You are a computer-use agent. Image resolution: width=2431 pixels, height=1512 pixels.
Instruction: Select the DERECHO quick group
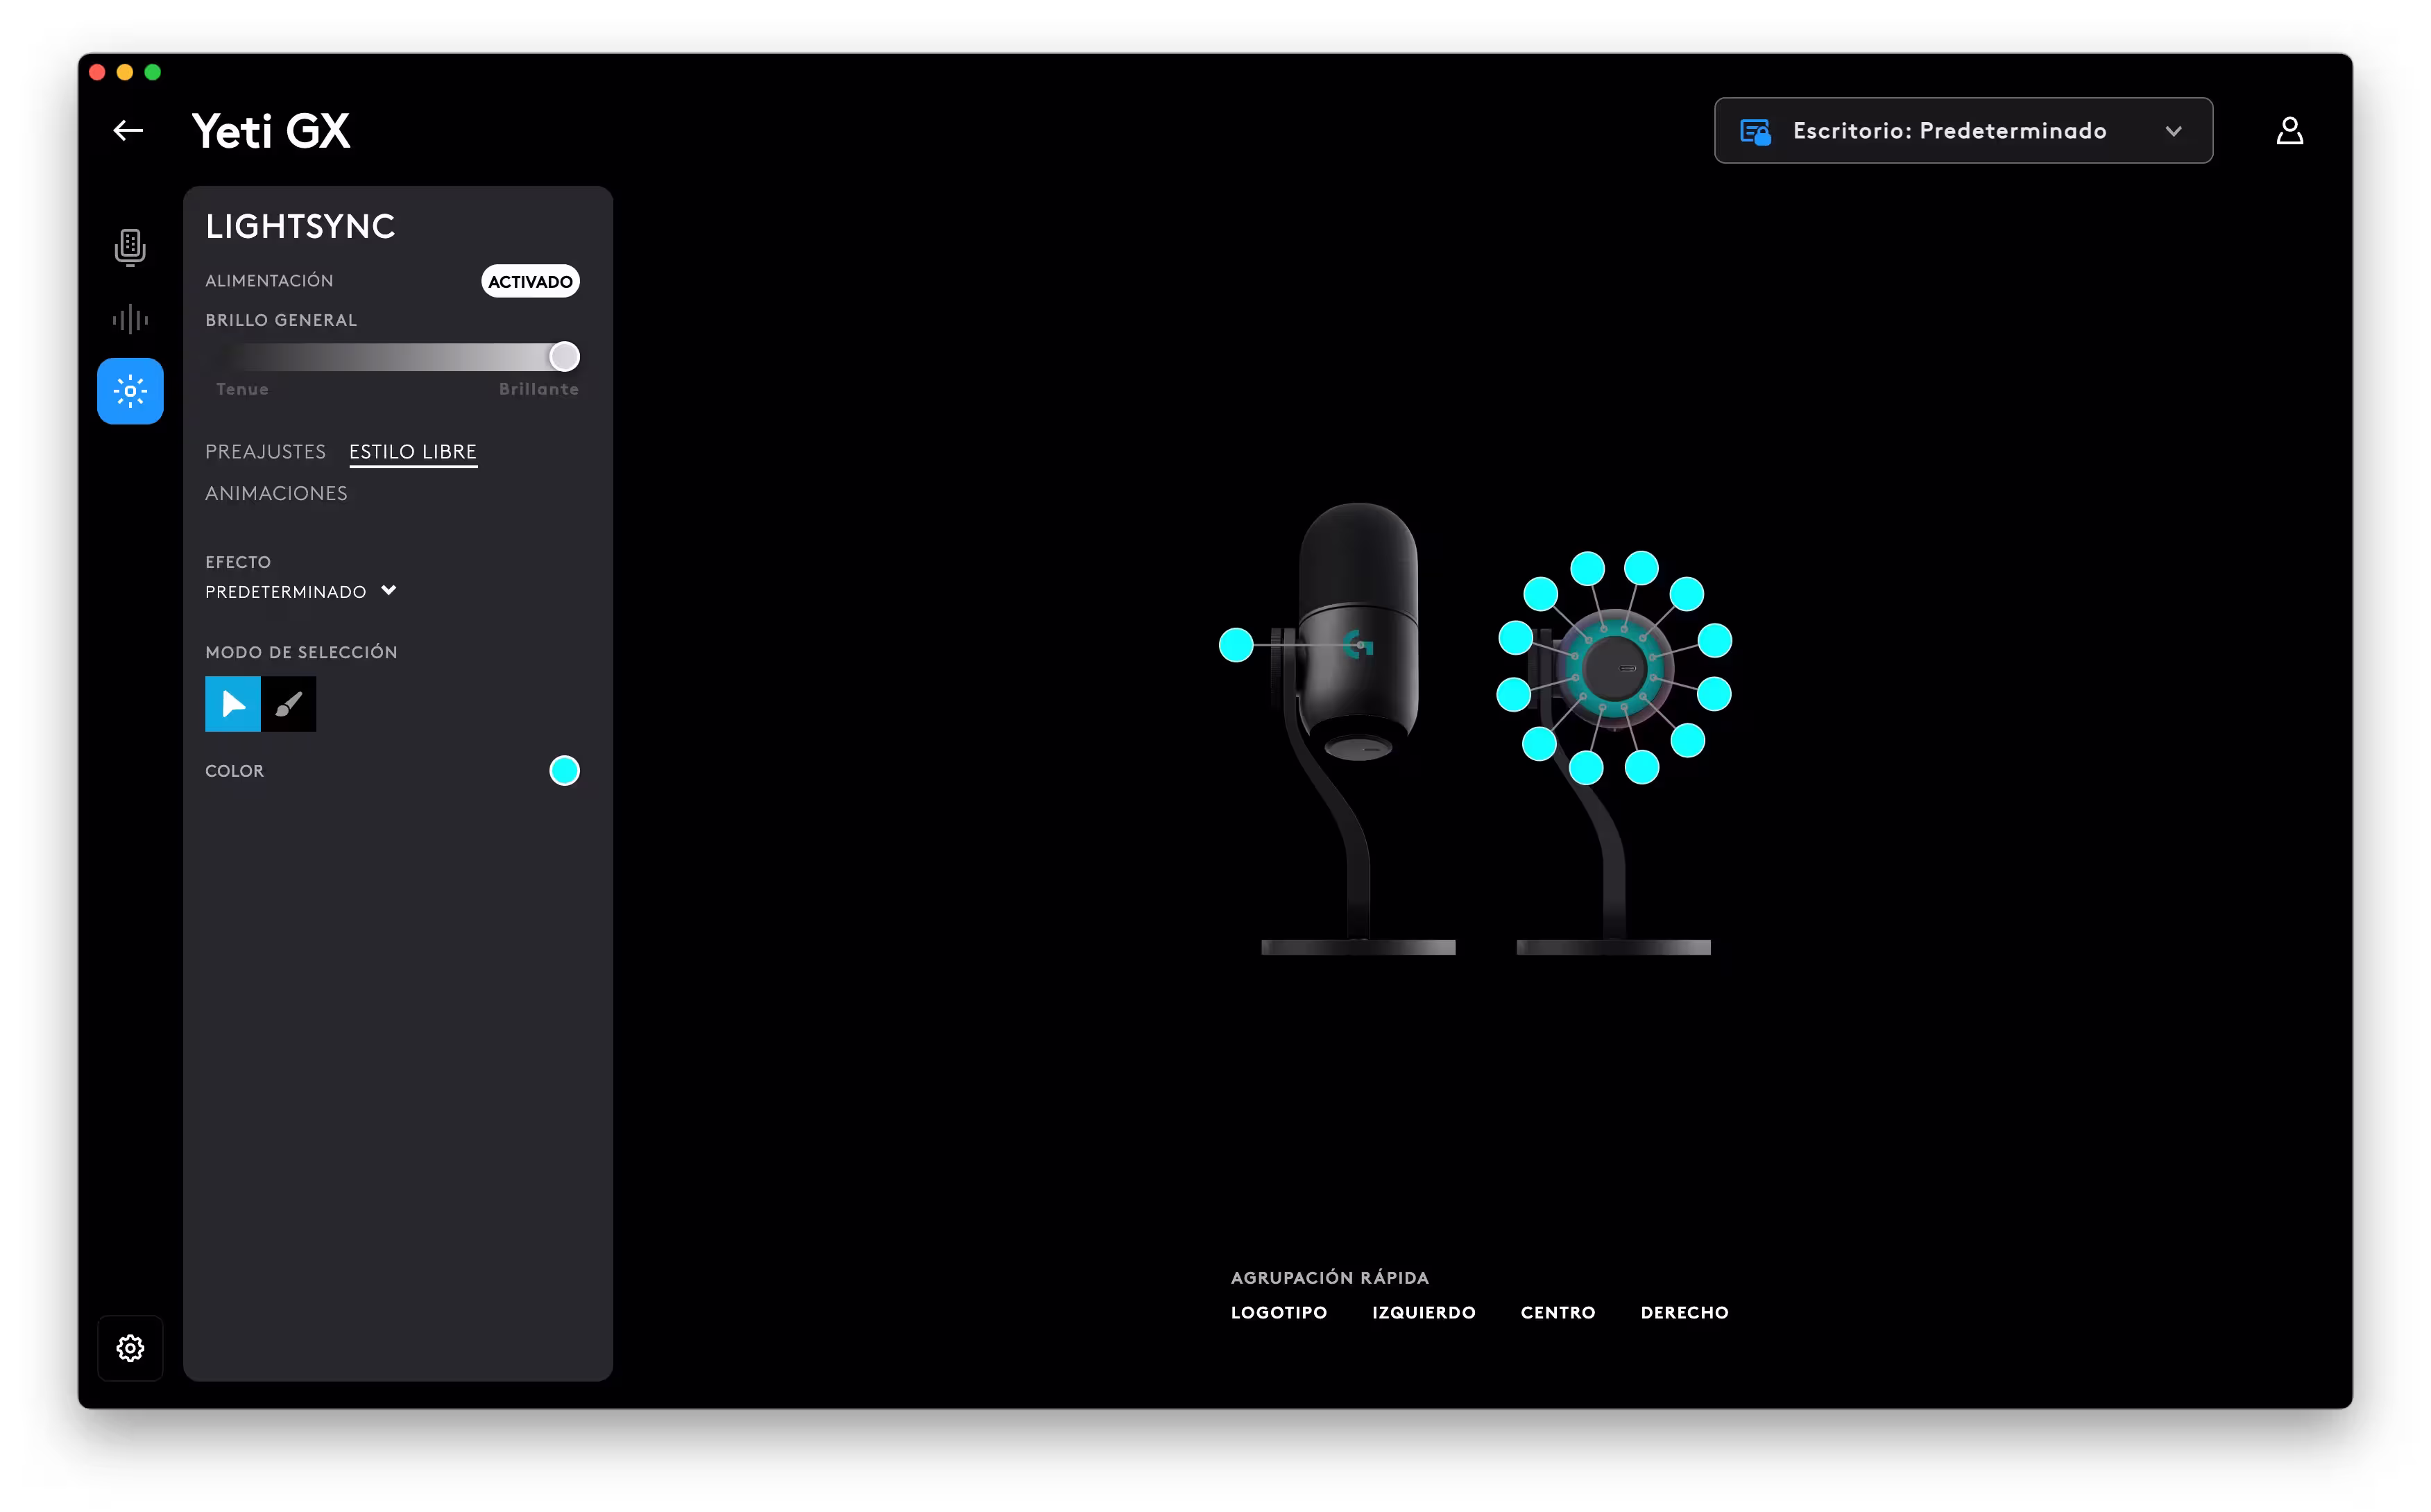[1684, 1312]
